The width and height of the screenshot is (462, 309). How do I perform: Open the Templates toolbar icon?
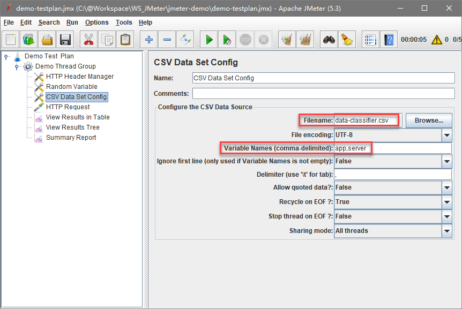28,40
